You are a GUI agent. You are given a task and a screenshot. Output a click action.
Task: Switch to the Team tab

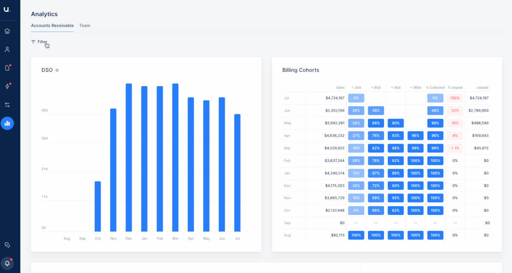tap(85, 26)
